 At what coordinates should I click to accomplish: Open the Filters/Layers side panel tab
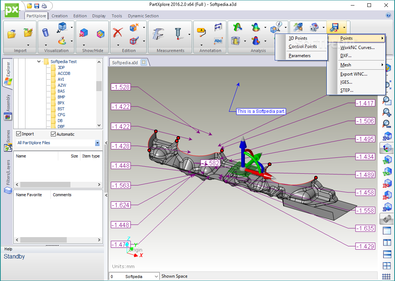coord(8,176)
